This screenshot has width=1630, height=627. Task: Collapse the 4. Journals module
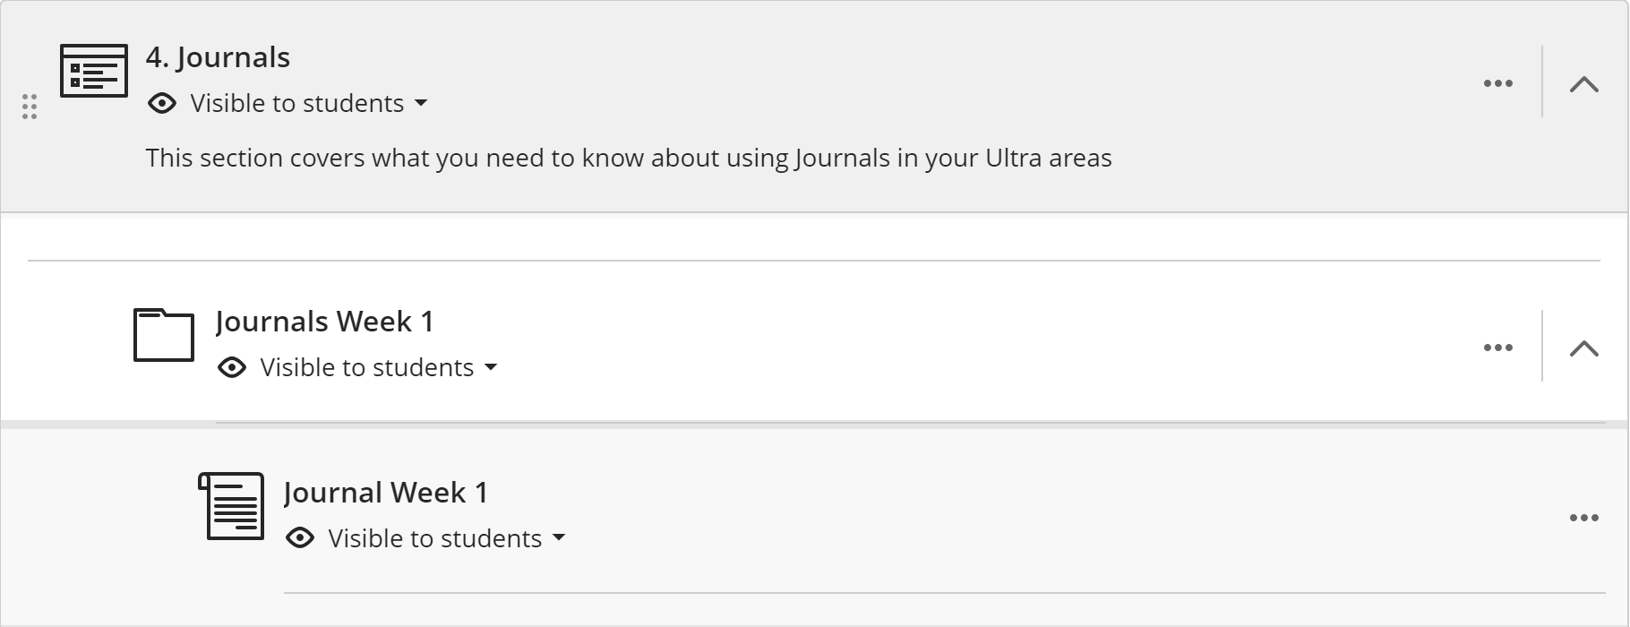[1583, 84]
